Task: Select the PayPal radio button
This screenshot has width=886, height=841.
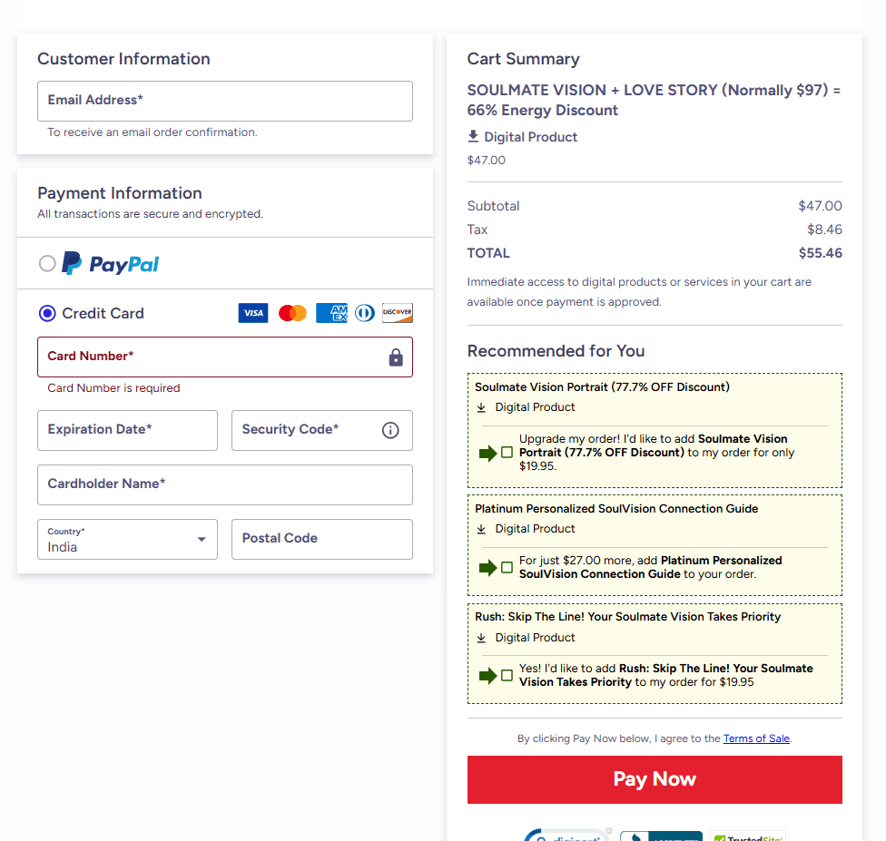Action: [x=47, y=264]
